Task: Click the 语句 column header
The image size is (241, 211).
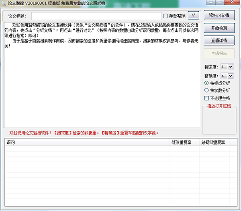Action: click(x=88, y=143)
